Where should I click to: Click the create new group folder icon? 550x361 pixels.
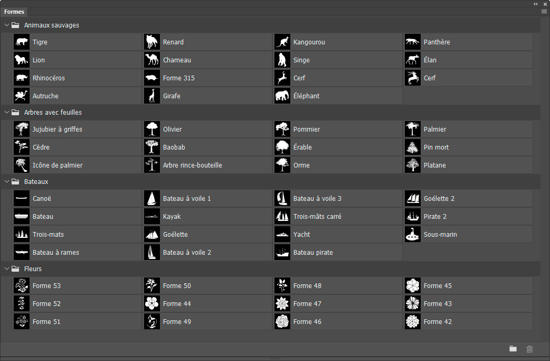pos(513,349)
